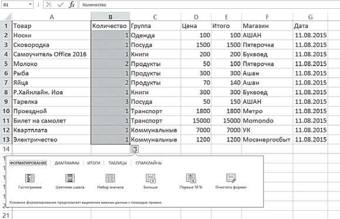Select column B header
Screen dimensions: 340x219
tap(110, 17)
